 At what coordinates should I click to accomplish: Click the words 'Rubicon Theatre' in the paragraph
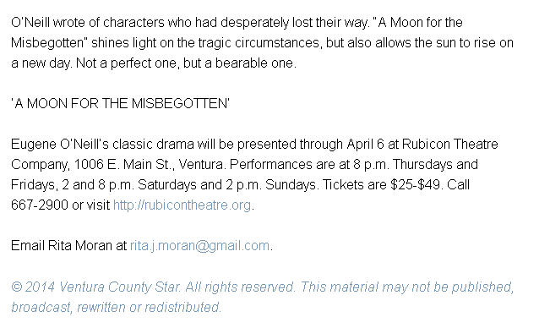(x=449, y=144)
